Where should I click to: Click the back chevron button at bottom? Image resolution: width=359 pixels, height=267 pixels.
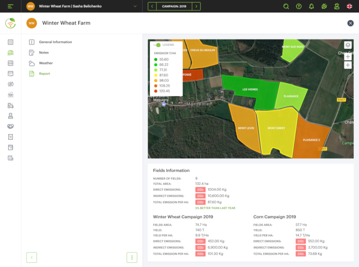pyautogui.click(x=32, y=258)
